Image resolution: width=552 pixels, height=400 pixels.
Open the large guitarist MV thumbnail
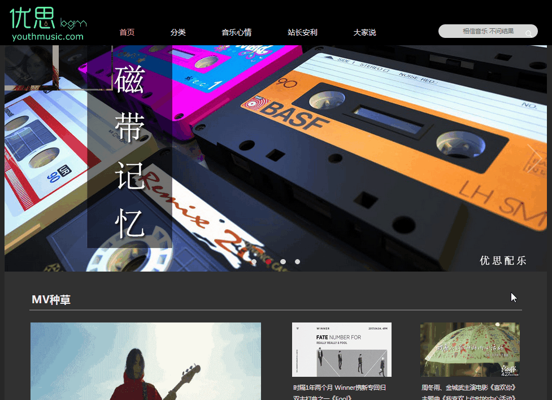(146, 361)
